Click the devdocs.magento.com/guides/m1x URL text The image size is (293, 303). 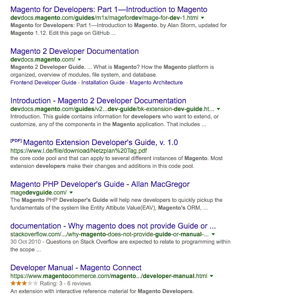pos(104,18)
